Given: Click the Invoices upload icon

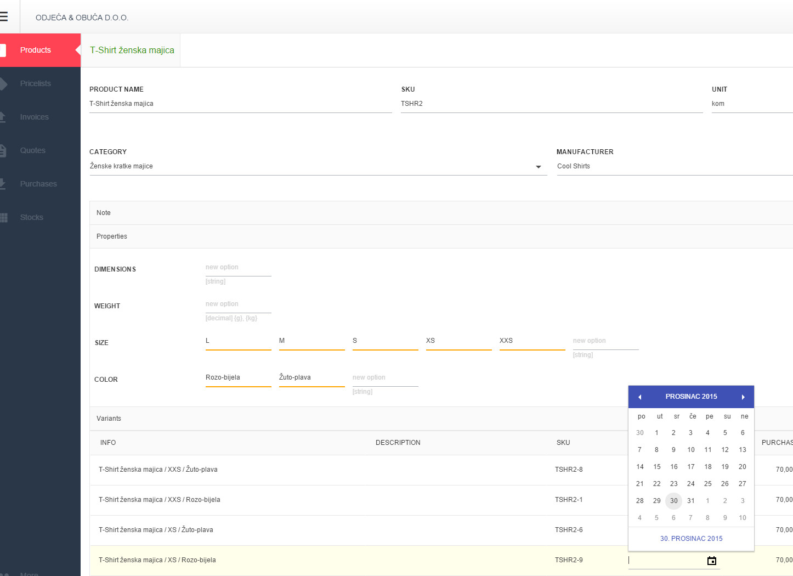Looking at the screenshot, I should click(3, 117).
